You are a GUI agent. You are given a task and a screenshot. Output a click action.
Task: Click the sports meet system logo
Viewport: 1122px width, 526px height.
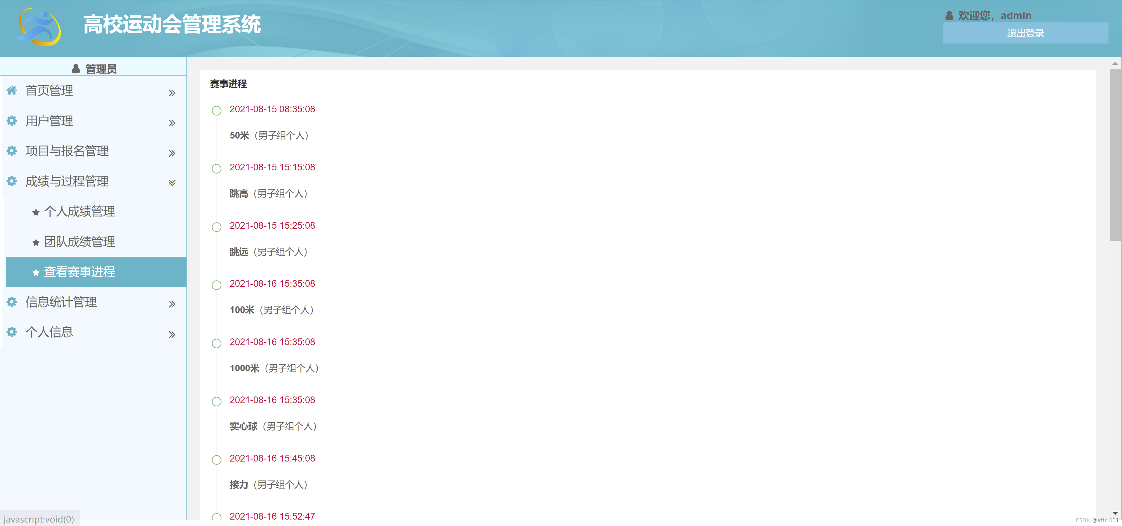39,27
